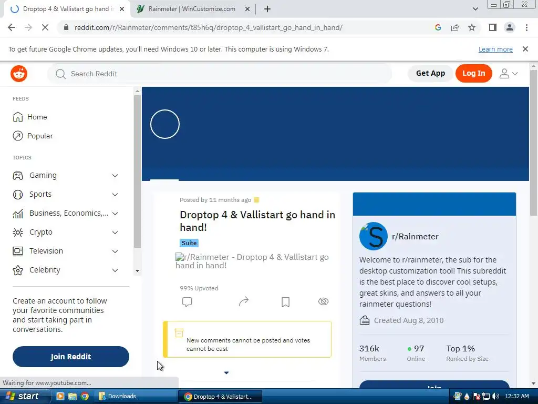Image resolution: width=538 pixels, height=404 pixels.
Task: Click the Business chart icon
Action: click(x=18, y=214)
